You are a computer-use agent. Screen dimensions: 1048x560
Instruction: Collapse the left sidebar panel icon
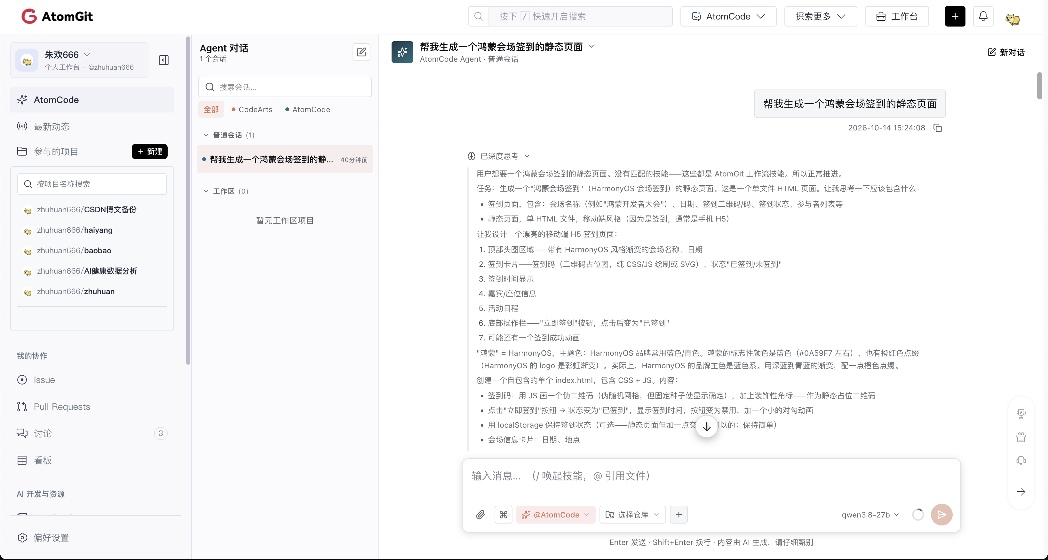click(x=163, y=60)
